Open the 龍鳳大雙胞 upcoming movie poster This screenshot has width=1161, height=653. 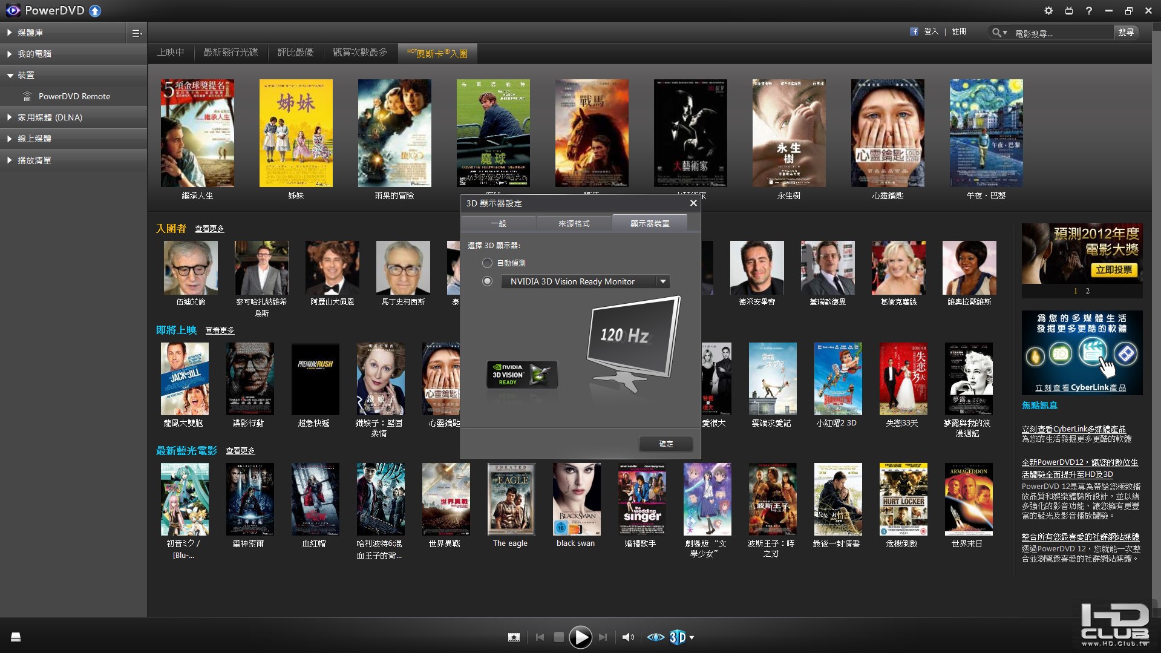tap(185, 379)
